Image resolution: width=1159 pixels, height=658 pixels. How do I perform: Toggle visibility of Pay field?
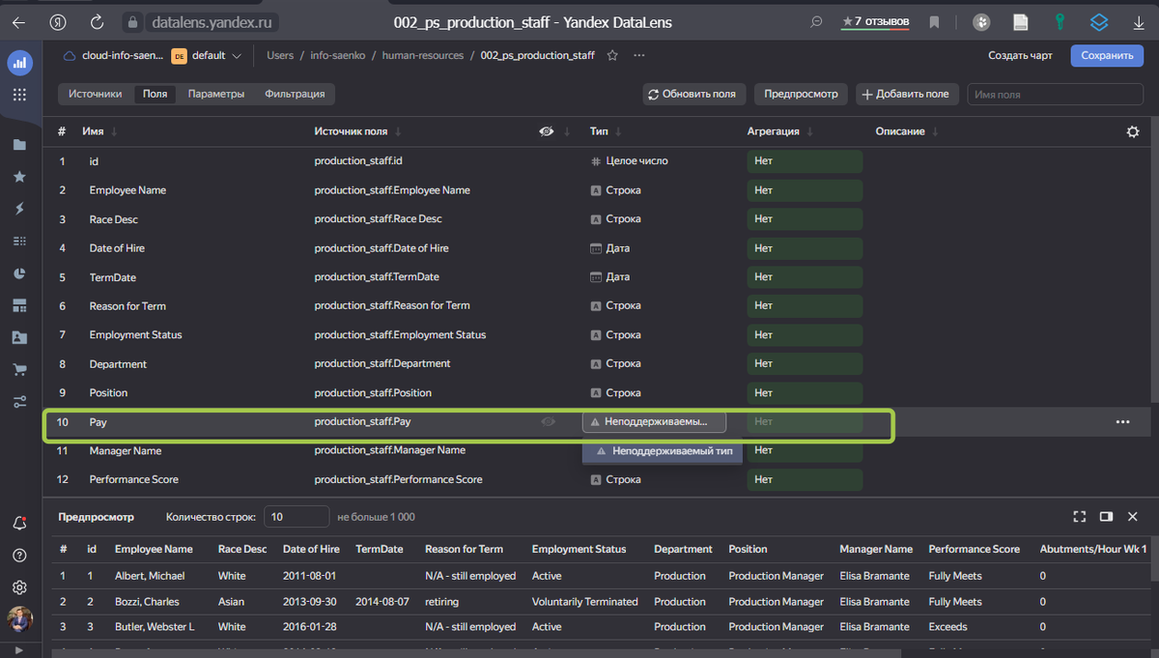[548, 422]
